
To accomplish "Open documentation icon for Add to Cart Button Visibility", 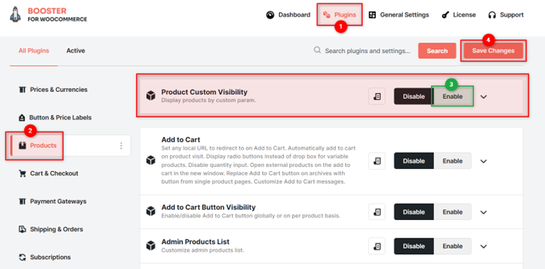I will click(377, 212).
